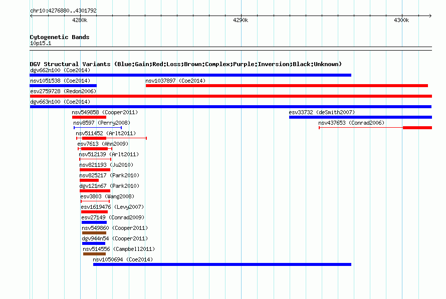Viewport: 446px width, 299px height.
Task: Click the nsv514556 brown complex bar
Action: 94,254
